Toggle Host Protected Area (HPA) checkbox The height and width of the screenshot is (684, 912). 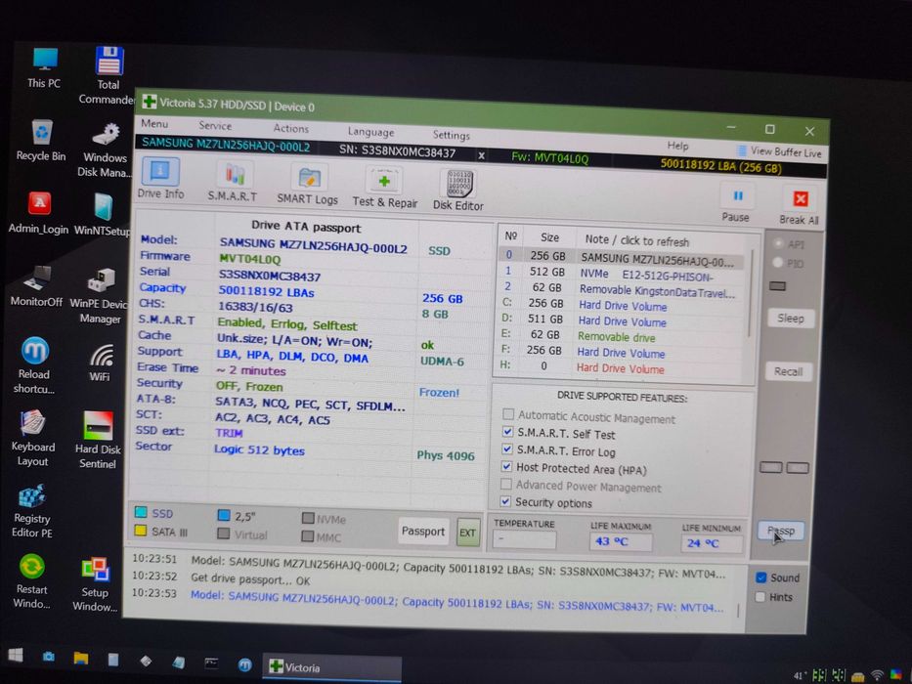[506, 466]
